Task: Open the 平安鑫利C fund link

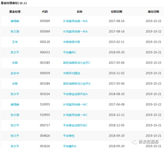Action: pyautogui.click(x=70, y=52)
